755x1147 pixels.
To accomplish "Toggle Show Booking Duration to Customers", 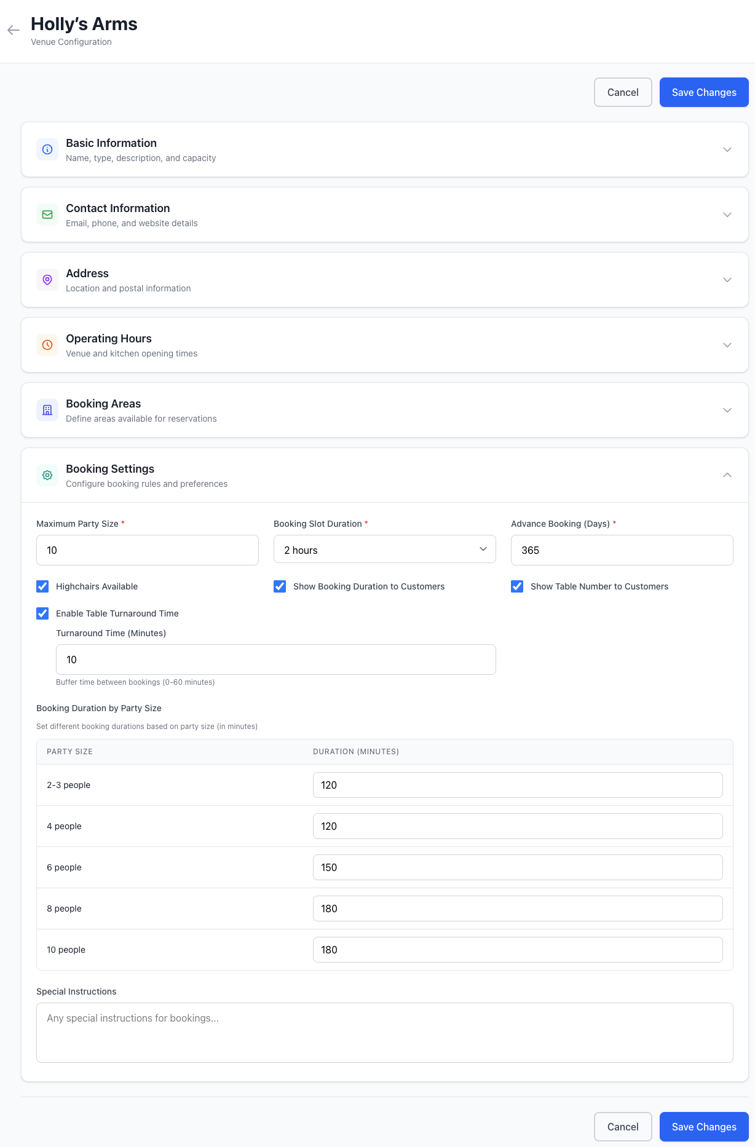I will [x=280, y=586].
